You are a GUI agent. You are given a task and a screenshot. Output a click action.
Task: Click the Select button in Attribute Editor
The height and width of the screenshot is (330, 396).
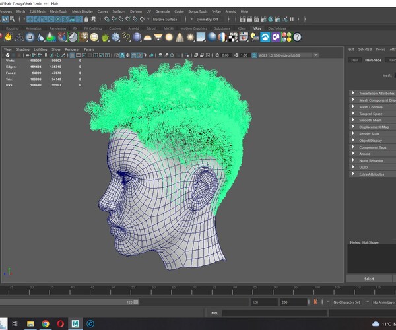pyautogui.click(x=369, y=279)
